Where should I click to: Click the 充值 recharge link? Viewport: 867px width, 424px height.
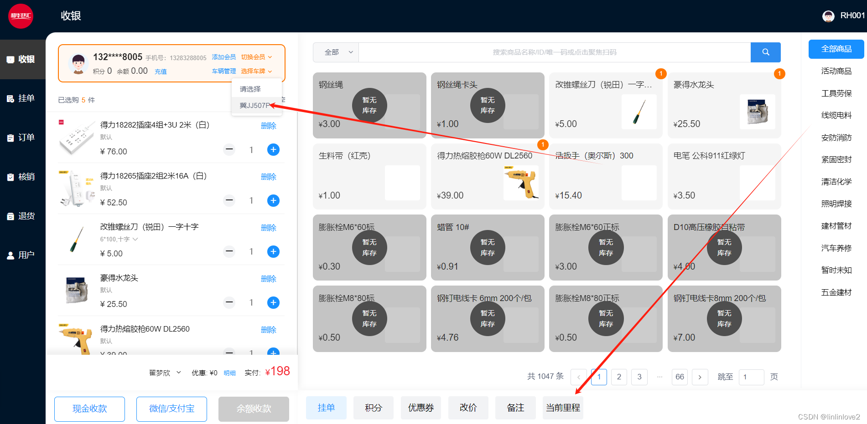pyautogui.click(x=161, y=72)
